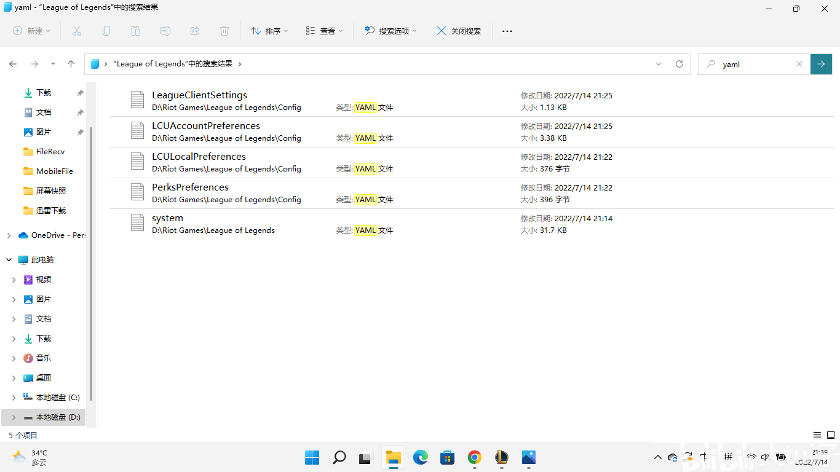Open Google Chrome from taskbar
840x472 pixels.
pos(474,457)
